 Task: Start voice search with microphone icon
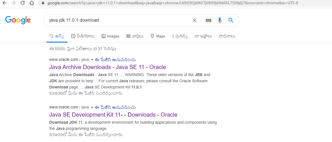point(220,20)
